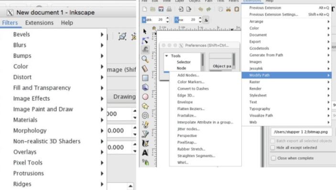Open the Distort filter submenu
The height and width of the screenshot is (190, 336).
(54, 77)
